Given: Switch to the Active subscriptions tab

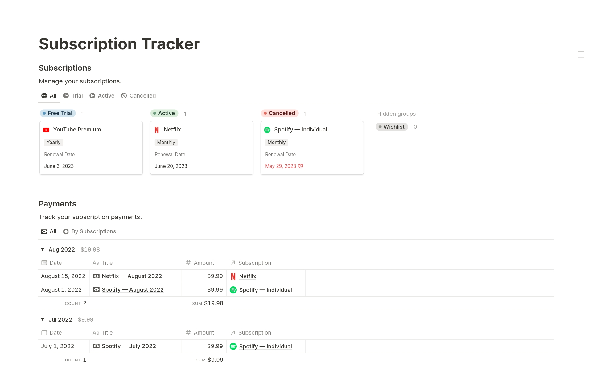Looking at the screenshot, I should point(102,96).
